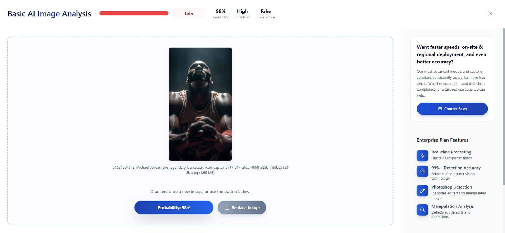Click the 98% Probability stat

221,14
